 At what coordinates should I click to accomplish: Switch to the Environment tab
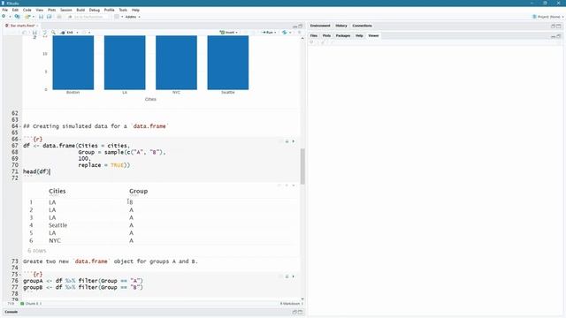click(320, 26)
